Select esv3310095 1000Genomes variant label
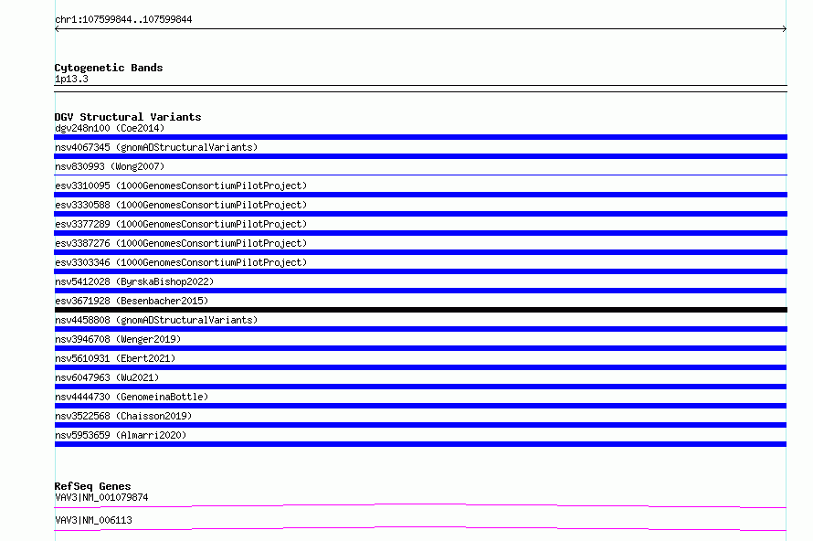Image resolution: width=813 pixels, height=541 pixels. (x=181, y=186)
